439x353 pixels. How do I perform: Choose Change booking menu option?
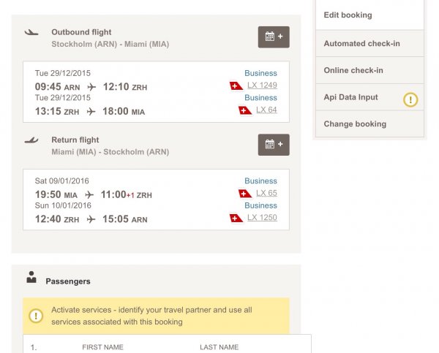pyautogui.click(x=355, y=124)
